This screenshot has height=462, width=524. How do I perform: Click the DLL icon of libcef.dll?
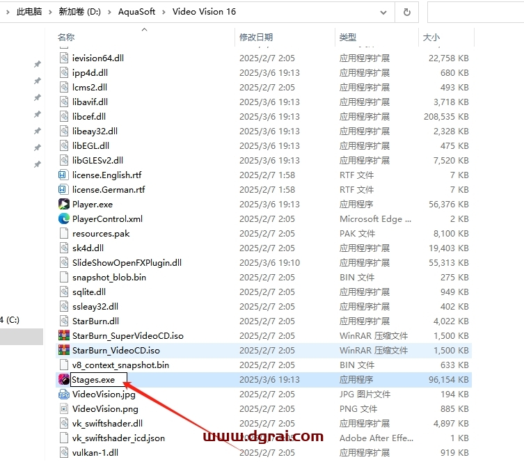coord(63,116)
